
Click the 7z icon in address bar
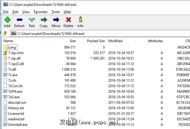pyautogui.click(x=14, y=33)
